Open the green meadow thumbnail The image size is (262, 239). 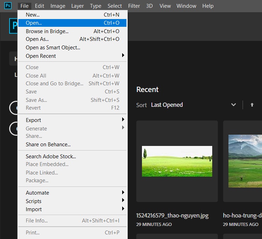(x=177, y=161)
